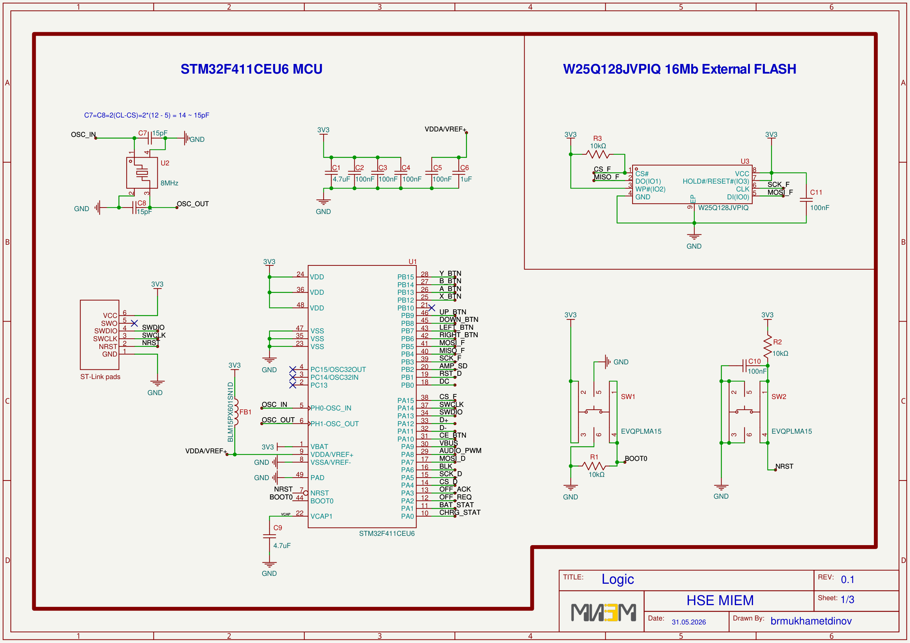
Task: Select the VDDA/VREF+ label above C6
Action: (445, 129)
